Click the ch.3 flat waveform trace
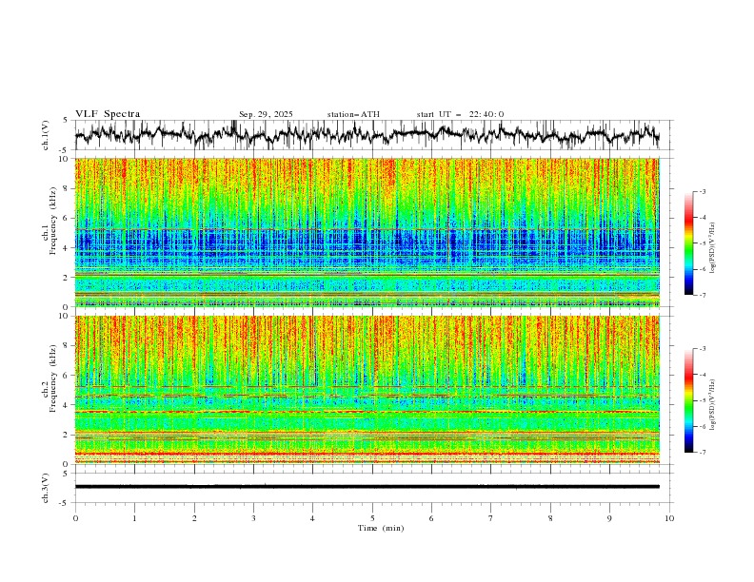754x582 pixels. (x=367, y=487)
